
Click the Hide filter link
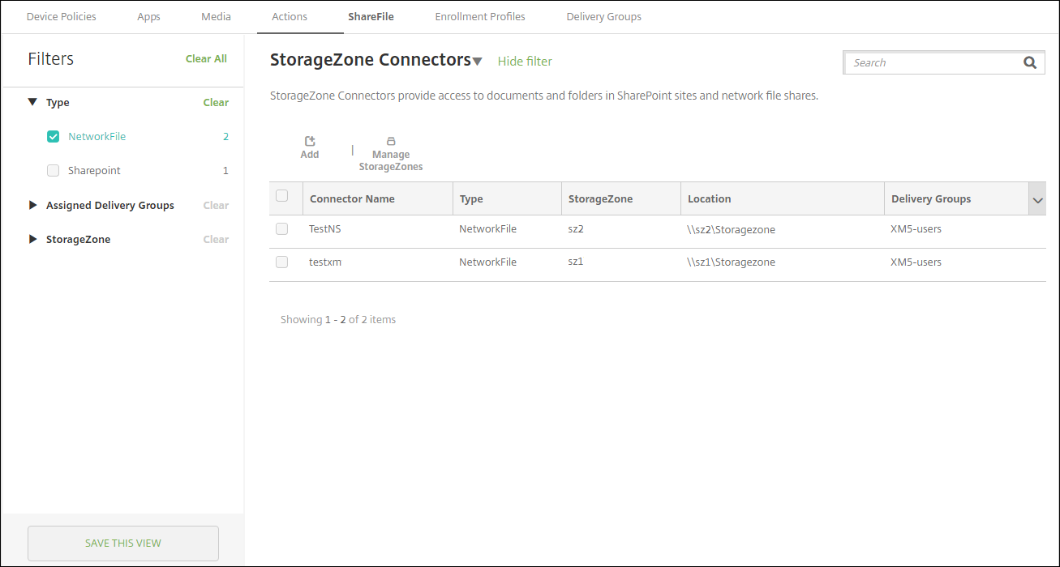click(x=525, y=62)
